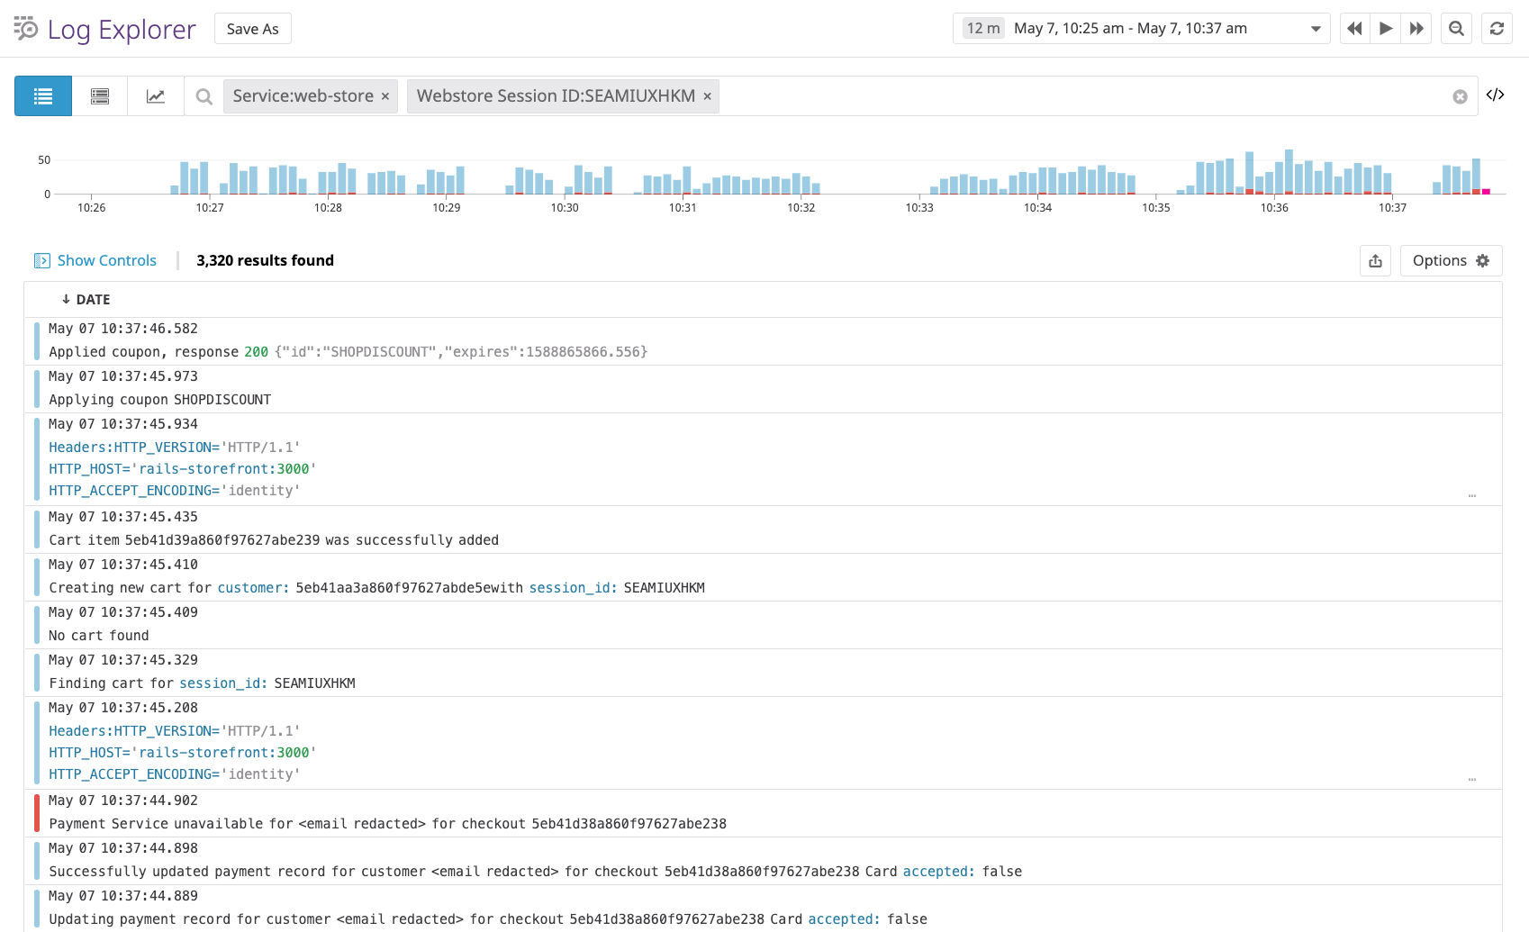Click the Save As button

(x=252, y=28)
